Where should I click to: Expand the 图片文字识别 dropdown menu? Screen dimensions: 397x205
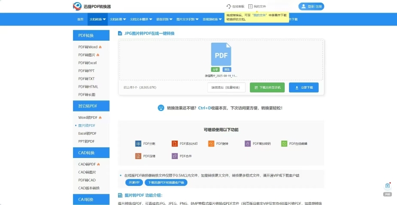(187, 19)
